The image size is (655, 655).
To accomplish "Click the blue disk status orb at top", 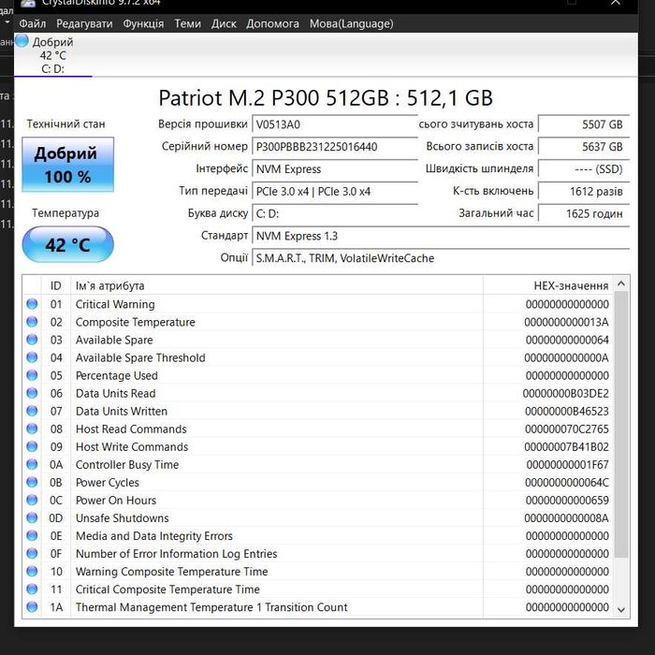I will click(22, 41).
